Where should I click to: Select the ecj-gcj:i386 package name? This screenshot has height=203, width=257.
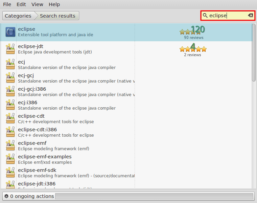click(x=32, y=89)
